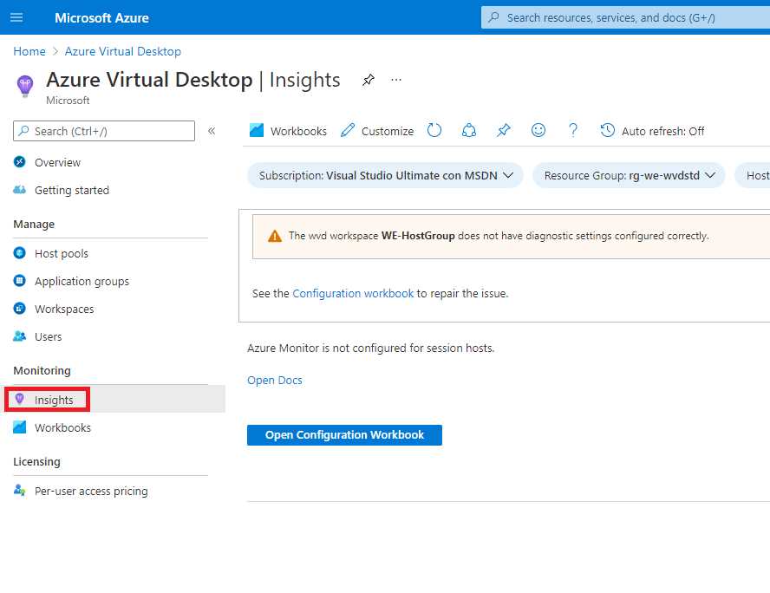Open the Subscription filter dropdown

[384, 174]
